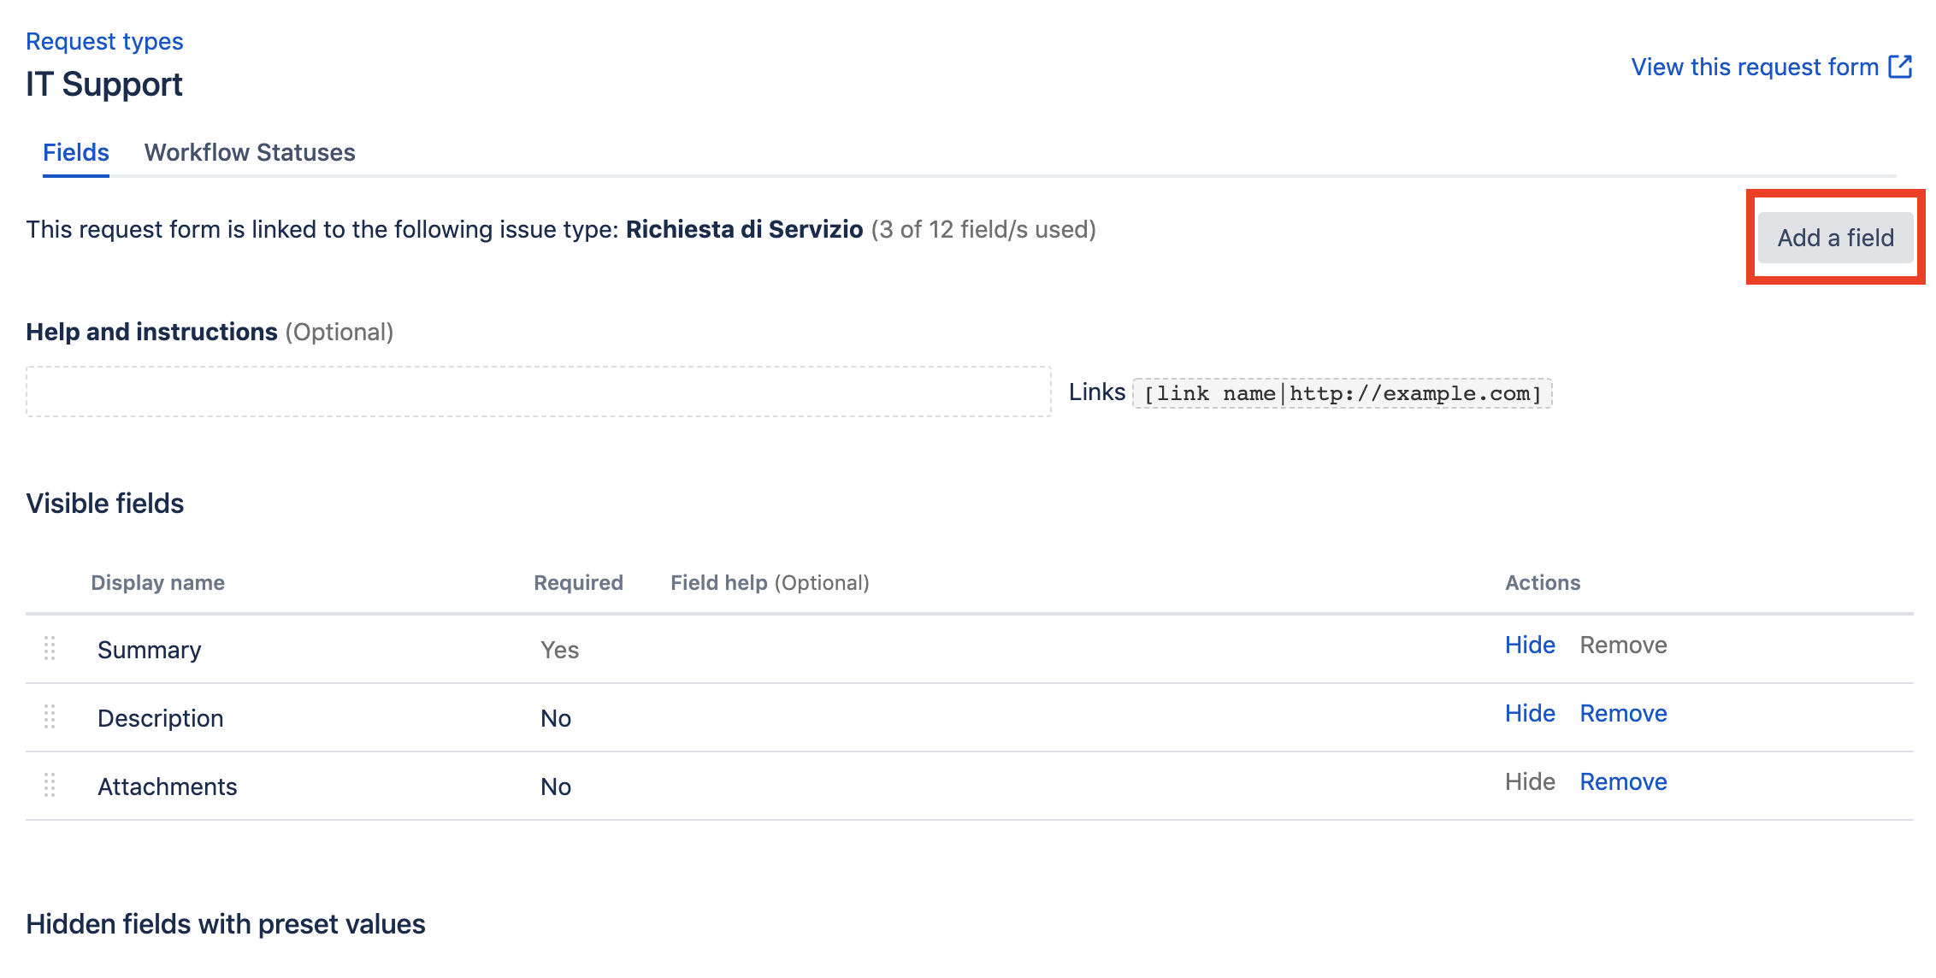
Task: Click the Visible fields heading
Action: [x=105, y=504]
